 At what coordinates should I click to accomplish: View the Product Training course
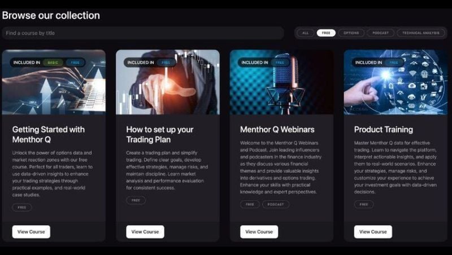[373, 232]
